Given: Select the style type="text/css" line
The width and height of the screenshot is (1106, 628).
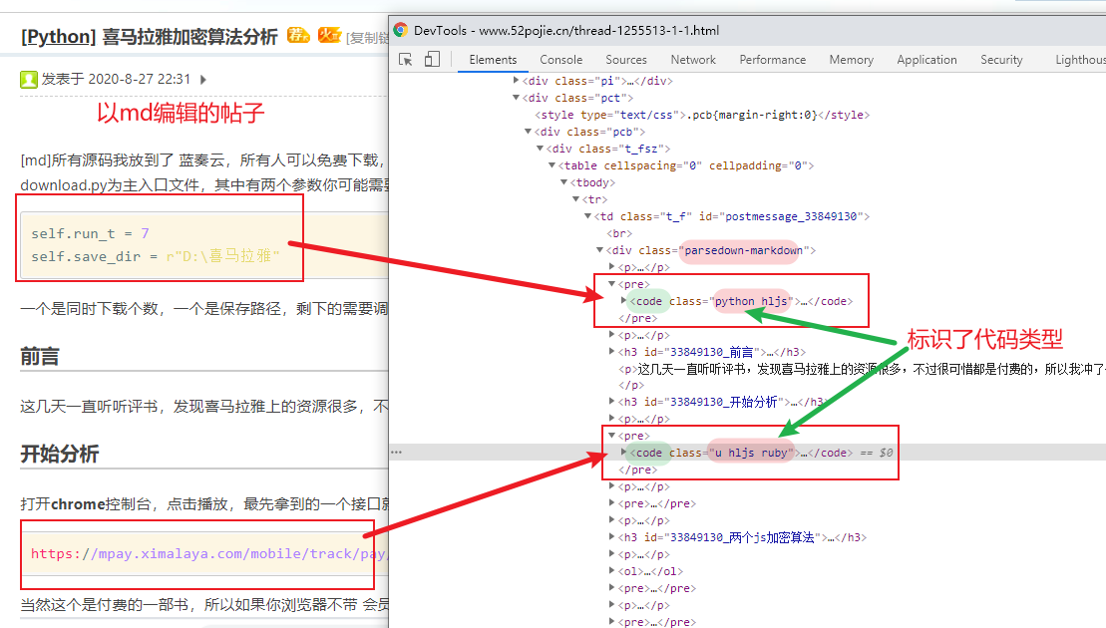Looking at the screenshot, I should click(702, 115).
